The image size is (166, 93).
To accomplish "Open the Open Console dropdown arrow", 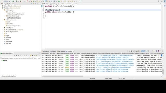I will pos(154,51).
